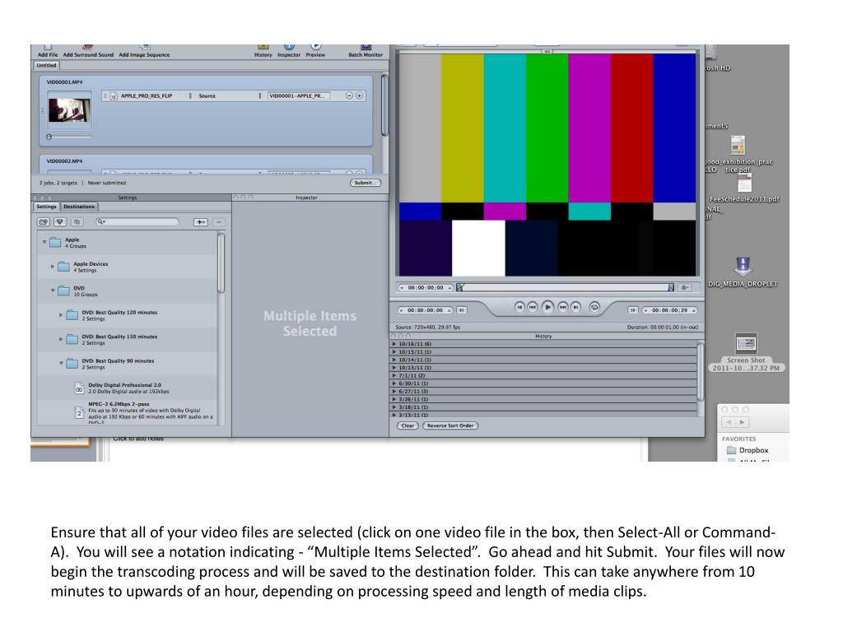Select the Screen Shot file on desktop
The width and height of the screenshot is (843, 632).
(746, 352)
